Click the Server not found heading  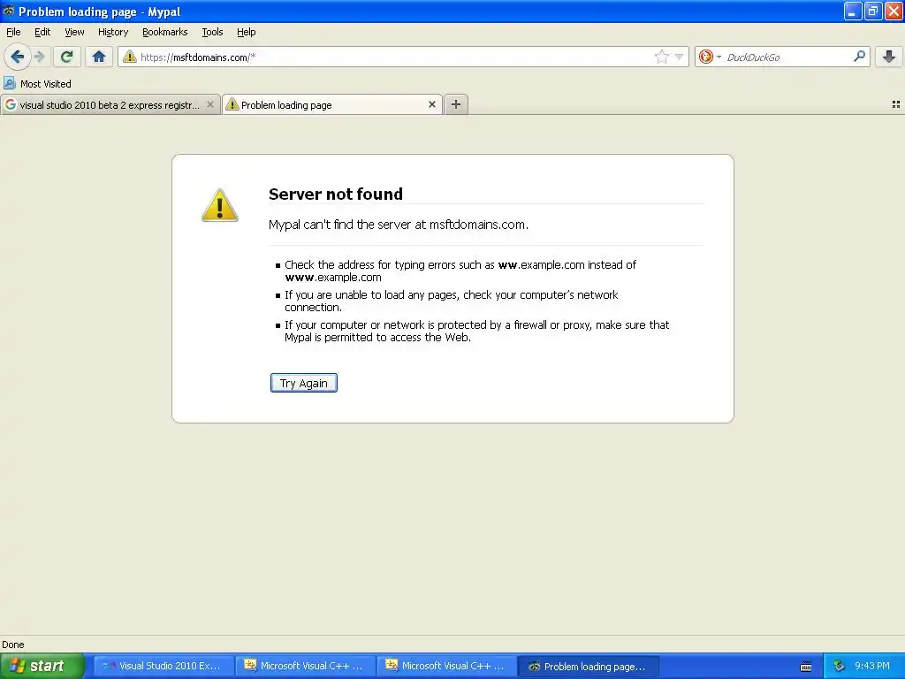[335, 194]
